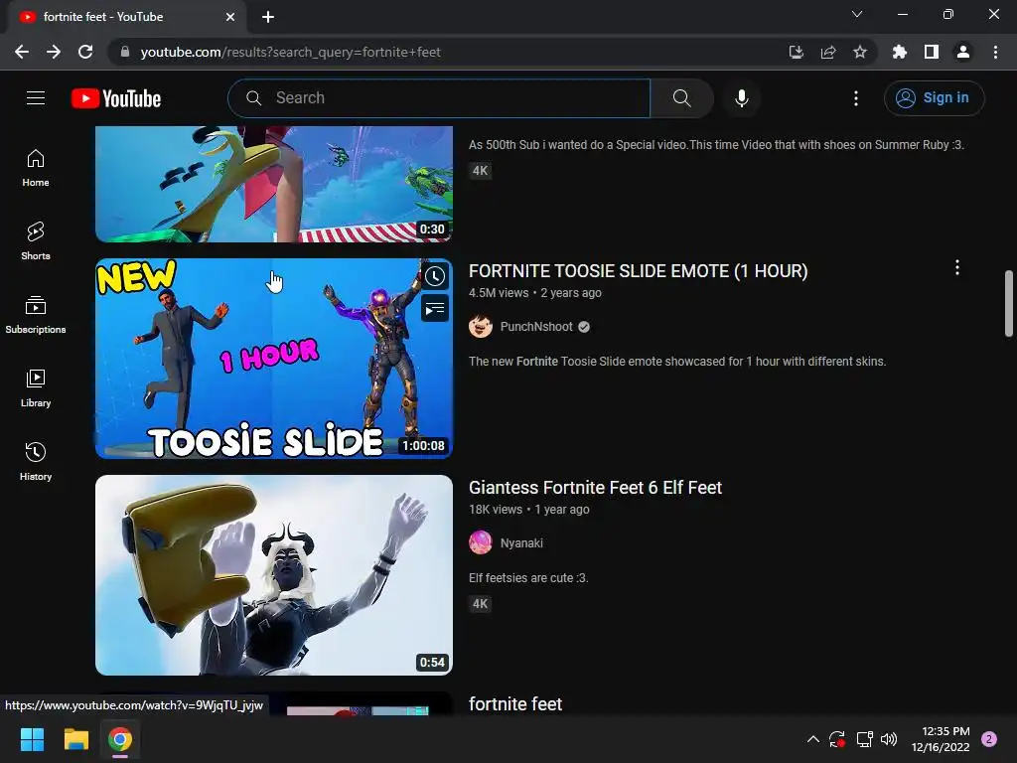Click '4.5M views' text

point(499,293)
